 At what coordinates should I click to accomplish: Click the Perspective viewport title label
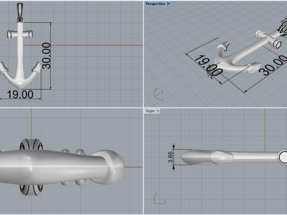155,4
